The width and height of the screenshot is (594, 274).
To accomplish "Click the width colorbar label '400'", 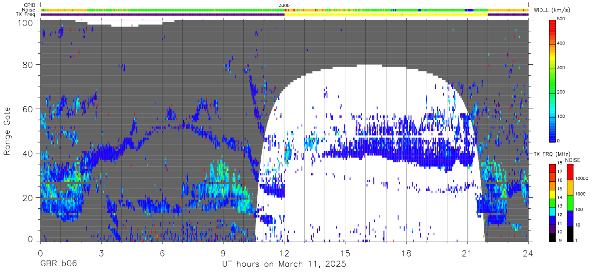I will pos(562,43).
